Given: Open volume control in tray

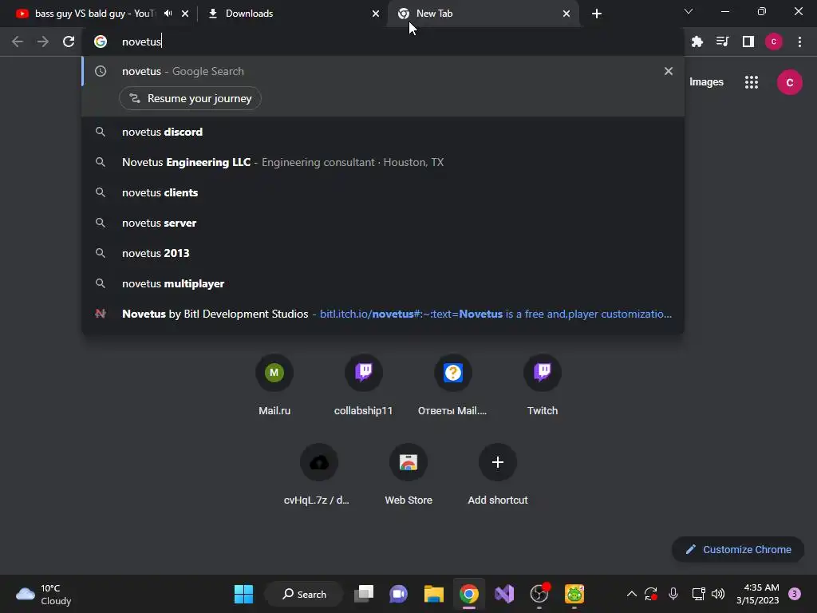Looking at the screenshot, I should 718,594.
